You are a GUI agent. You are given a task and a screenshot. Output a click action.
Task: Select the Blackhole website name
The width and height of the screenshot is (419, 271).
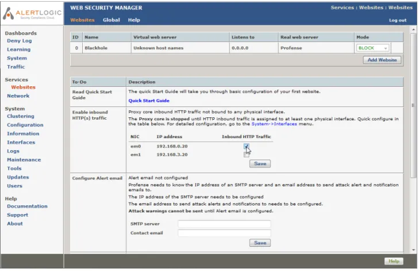[x=96, y=48]
